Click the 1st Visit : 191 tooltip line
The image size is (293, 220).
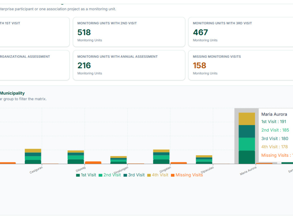pos(274,122)
